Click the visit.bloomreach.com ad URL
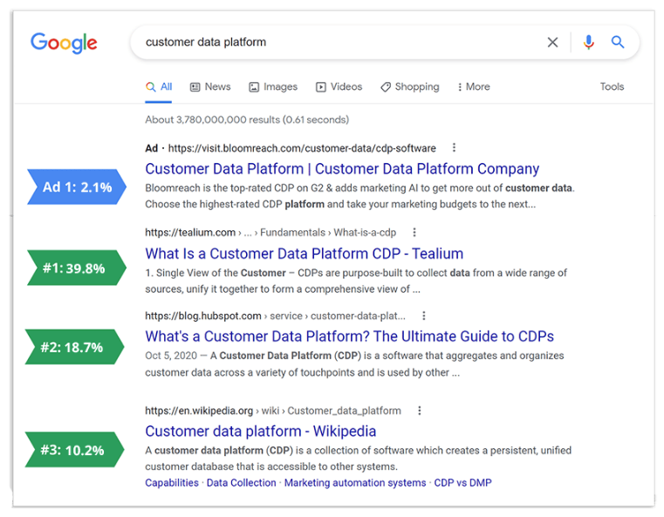Viewport: 664px width, 517px height. tap(302, 148)
